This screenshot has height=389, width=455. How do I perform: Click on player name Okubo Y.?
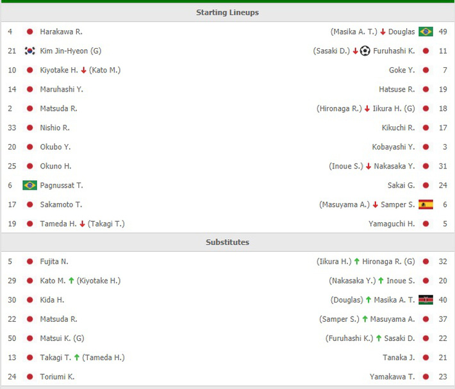coord(55,147)
